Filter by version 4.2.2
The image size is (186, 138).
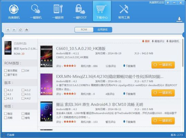6,90
